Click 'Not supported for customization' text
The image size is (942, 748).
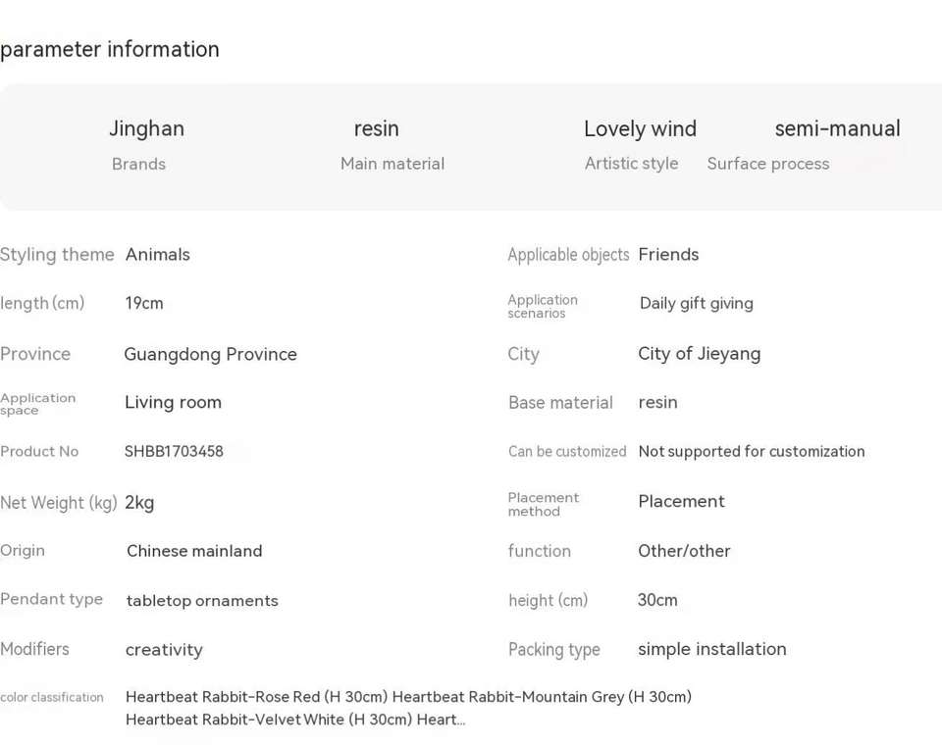[x=751, y=452]
